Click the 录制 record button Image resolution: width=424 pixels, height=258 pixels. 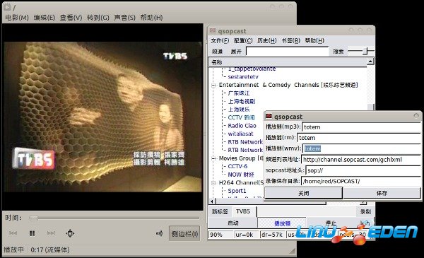365,212
